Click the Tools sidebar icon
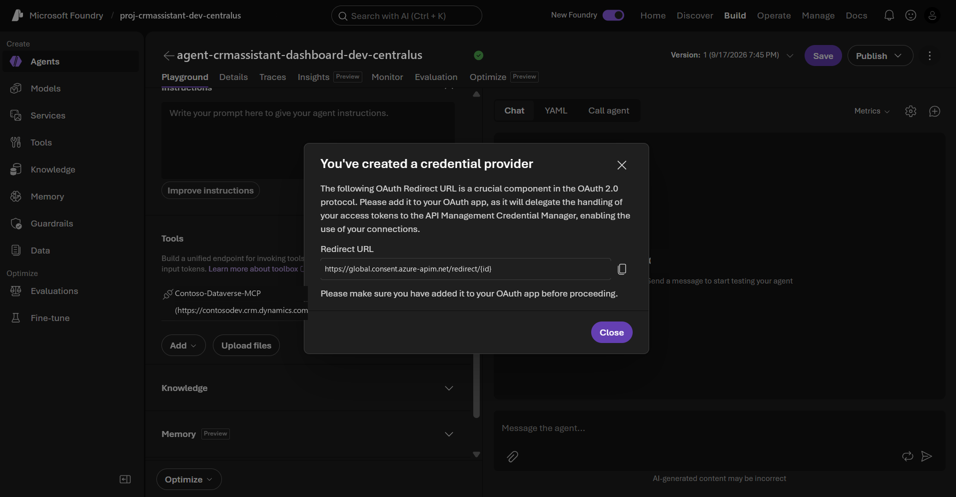This screenshot has width=956, height=497. point(16,142)
